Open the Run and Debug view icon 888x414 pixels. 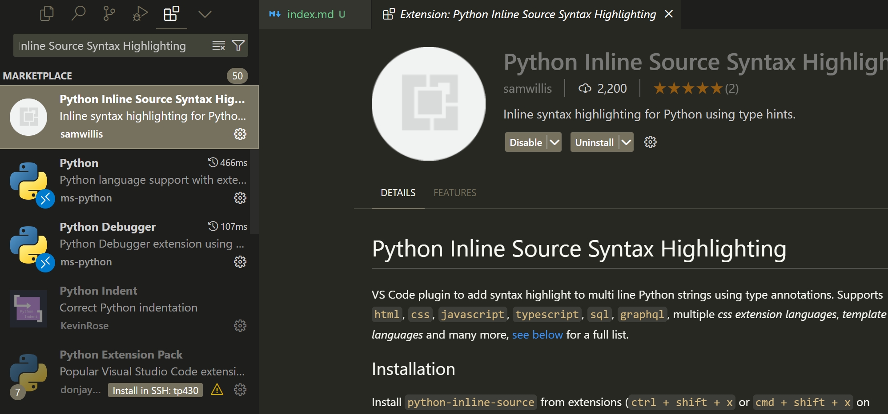[x=140, y=14]
